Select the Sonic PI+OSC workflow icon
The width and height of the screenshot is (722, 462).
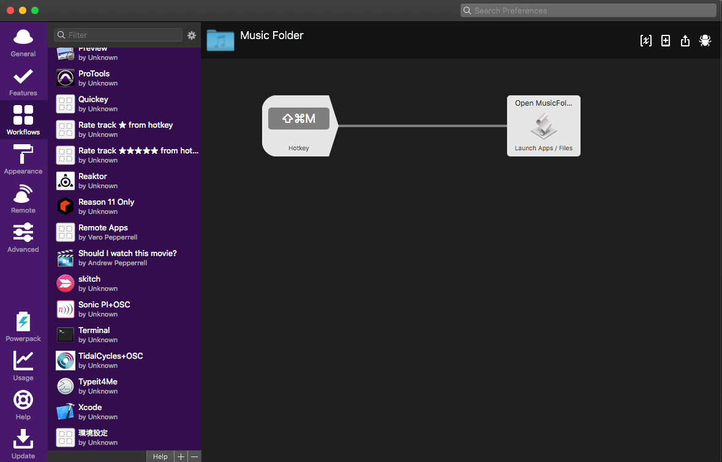tap(66, 309)
